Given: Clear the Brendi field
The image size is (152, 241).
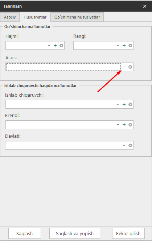Looking at the screenshot, I should 130,125.
